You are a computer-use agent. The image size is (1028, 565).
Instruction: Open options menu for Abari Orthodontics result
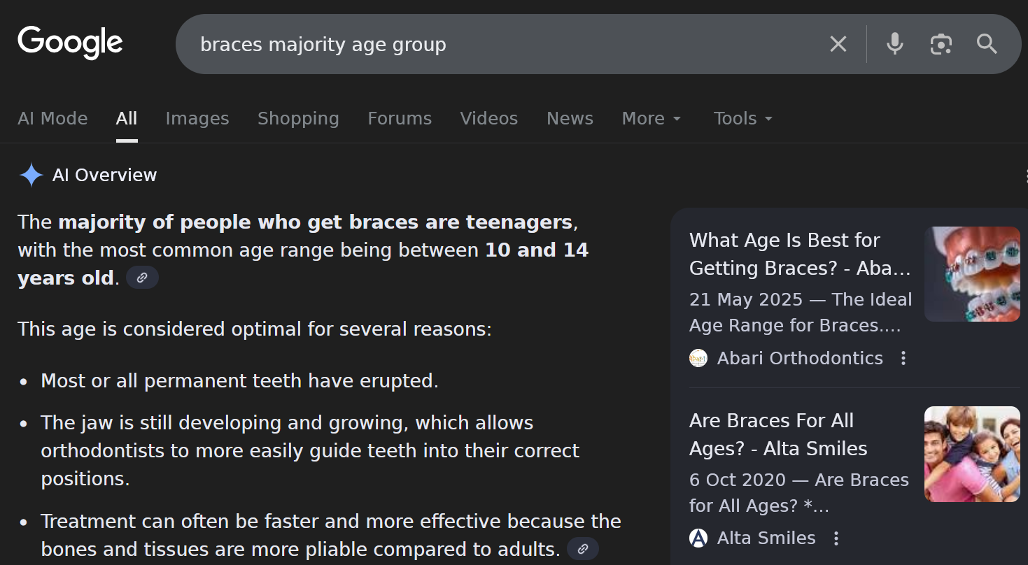903,358
